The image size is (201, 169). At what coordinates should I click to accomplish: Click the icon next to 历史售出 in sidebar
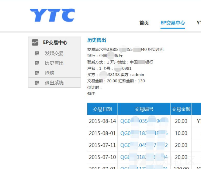pos(37,63)
